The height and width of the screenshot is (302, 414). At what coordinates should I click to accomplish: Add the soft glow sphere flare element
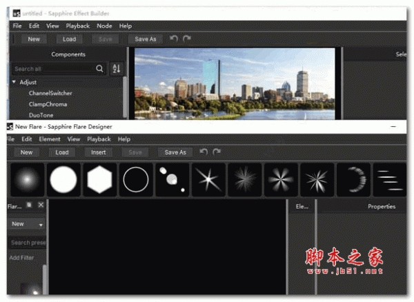pyautogui.click(x=27, y=180)
